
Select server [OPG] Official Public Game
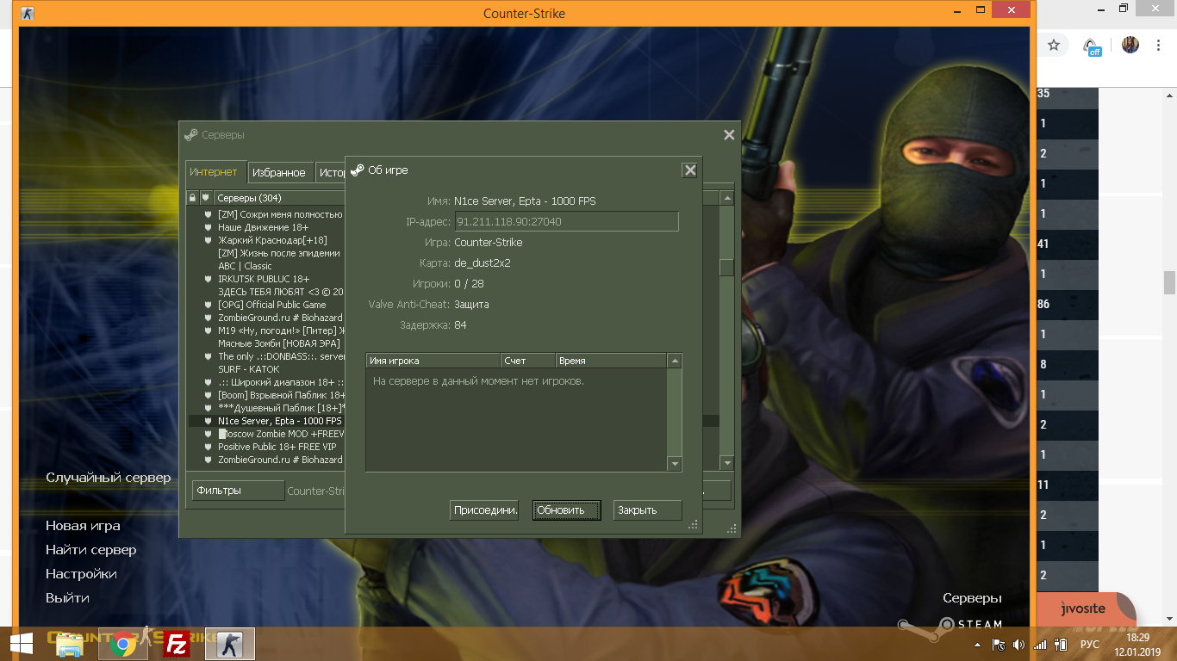pos(272,305)
